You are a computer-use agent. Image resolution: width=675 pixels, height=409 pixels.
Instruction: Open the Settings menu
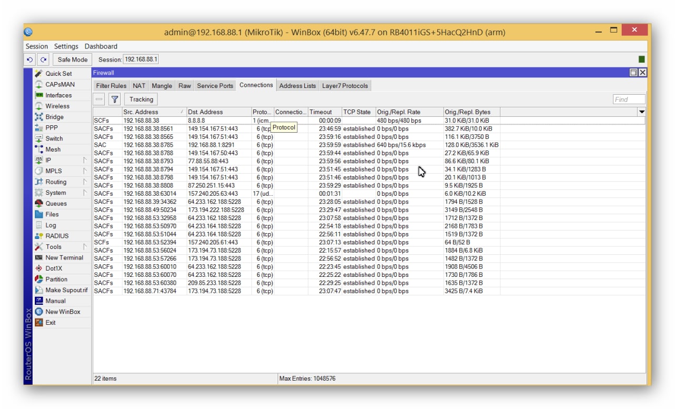(x=66, y=46)
